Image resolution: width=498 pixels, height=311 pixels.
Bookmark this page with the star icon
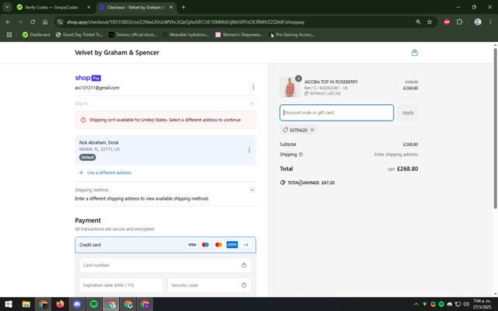pos(430,22)
